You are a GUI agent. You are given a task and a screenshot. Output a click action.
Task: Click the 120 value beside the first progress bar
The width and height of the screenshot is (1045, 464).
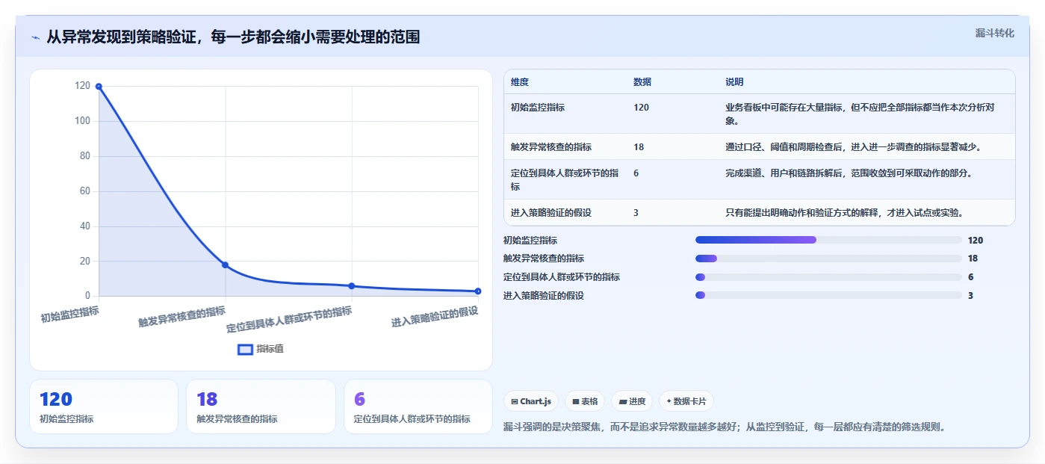[x=976, y=241]
